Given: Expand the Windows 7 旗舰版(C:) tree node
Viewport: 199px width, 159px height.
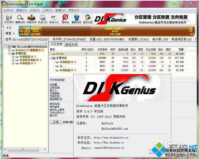Looking at the screenshot, I should click(9, 50).
